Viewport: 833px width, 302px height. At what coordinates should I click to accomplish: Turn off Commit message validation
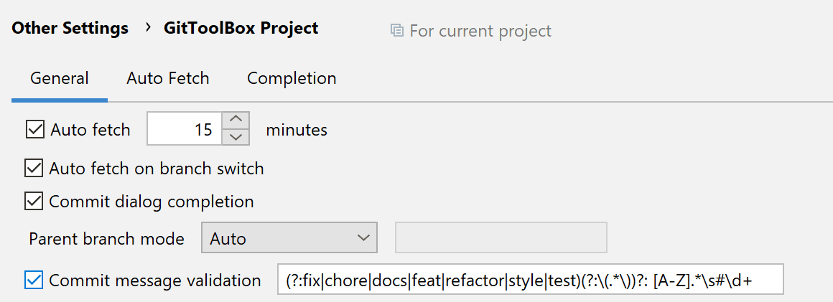pos(34,280)
